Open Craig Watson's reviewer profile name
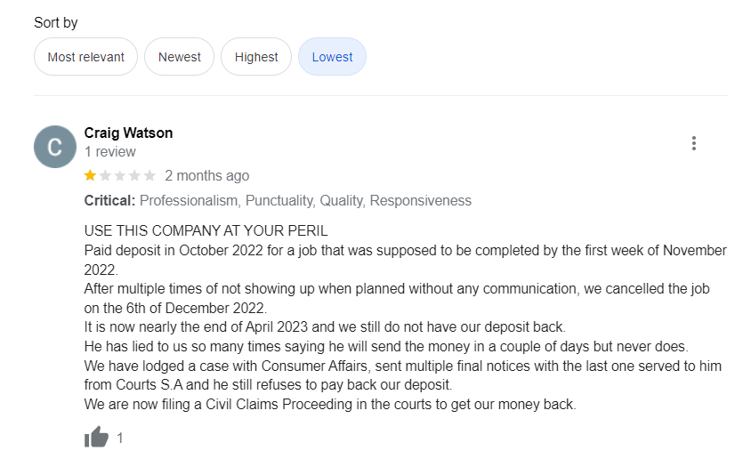 tap(128, 133)
